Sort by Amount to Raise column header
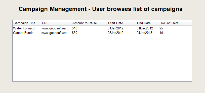The height and width of the screenshot is (93, 205). tap(89, 23)
